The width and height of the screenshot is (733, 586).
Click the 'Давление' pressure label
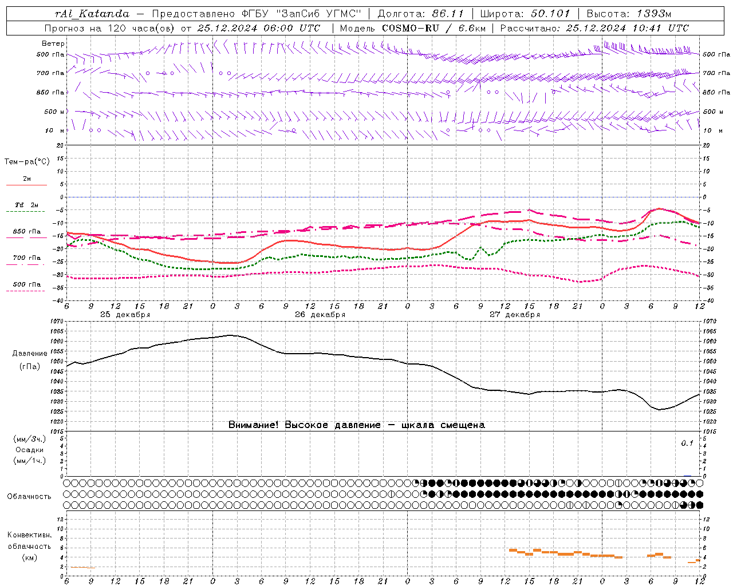point(30,354)
